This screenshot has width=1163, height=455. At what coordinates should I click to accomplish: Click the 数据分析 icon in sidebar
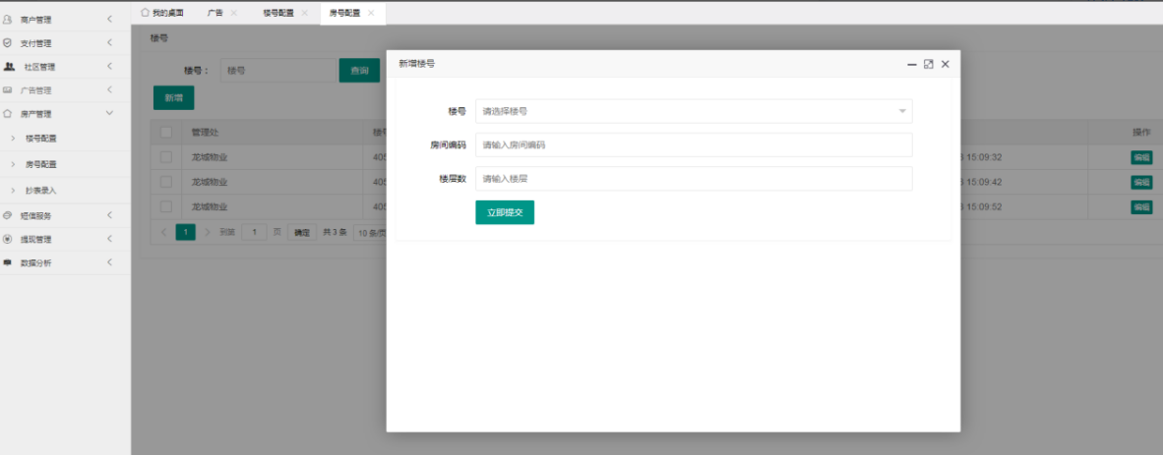coord(8,262)
